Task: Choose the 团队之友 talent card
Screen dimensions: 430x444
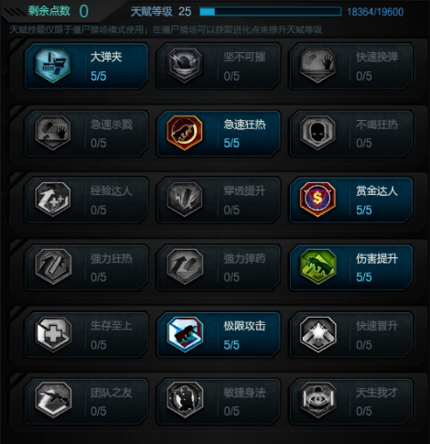Action: [x=86, y=402]
